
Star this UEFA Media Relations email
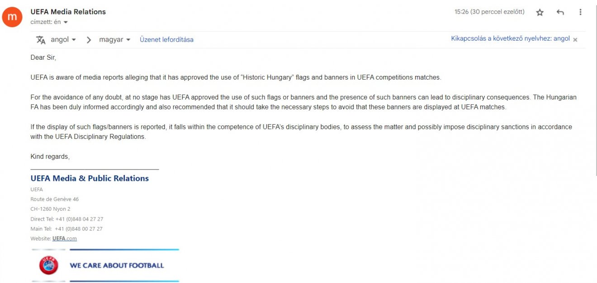540,13
